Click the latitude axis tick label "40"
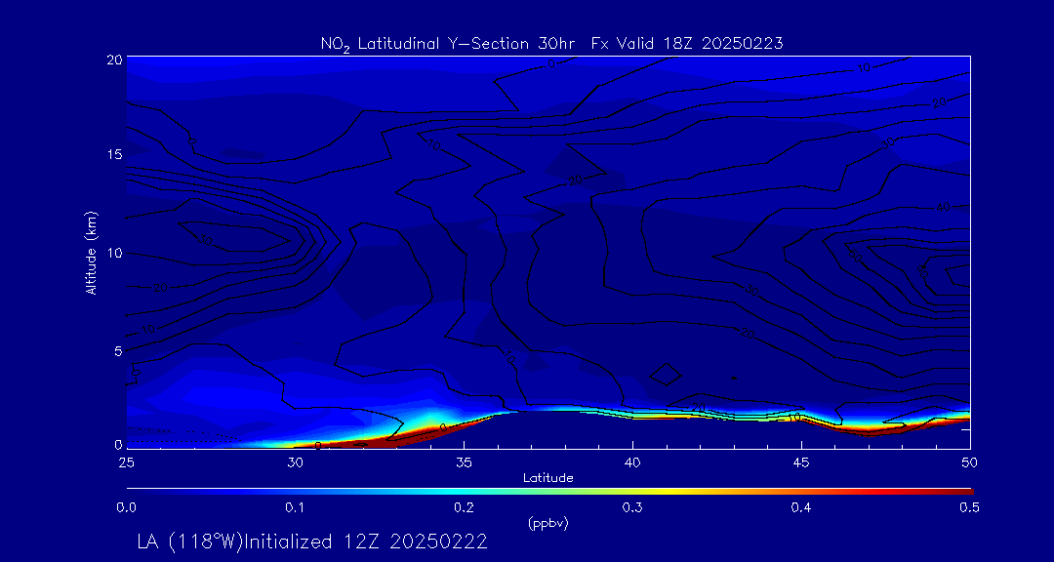The height and width of the screenshot is (562, 1054). tap(632, 462)
